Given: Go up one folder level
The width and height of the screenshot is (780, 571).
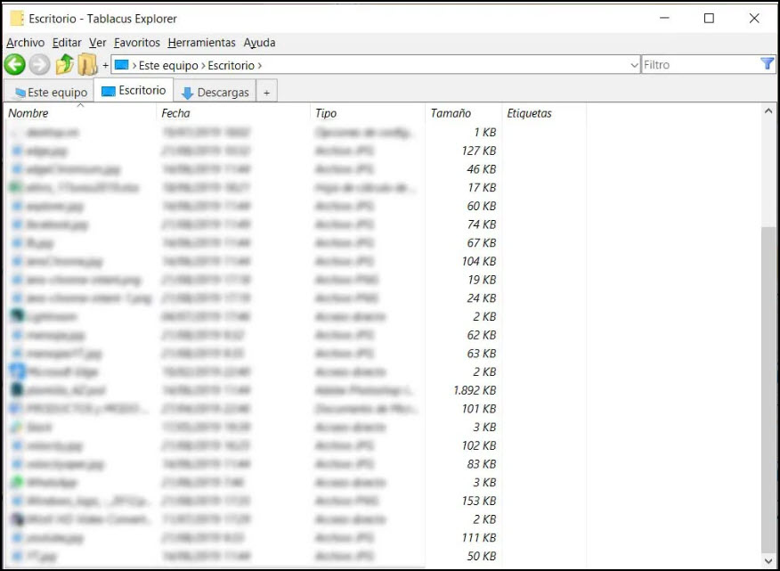Looking at the screenshot, I should click(x=64, y=64).
